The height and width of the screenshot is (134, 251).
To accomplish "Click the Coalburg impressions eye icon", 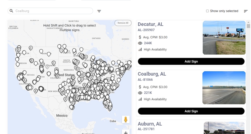I will [140, 93].
